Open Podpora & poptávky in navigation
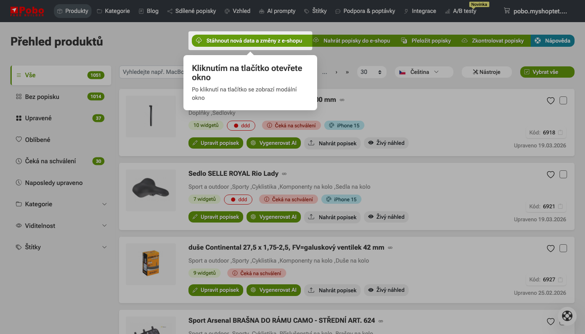Screen dimensions: 585x334 (365, 11)
